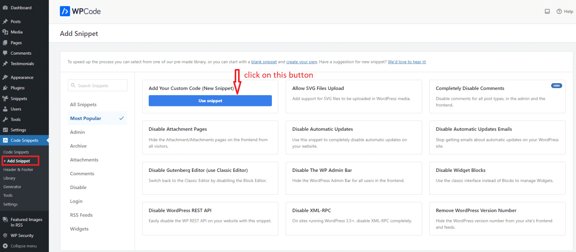Click the Plugins icon in sidebar
Screen dimensions: 576x252
click(x=5, y=88)
